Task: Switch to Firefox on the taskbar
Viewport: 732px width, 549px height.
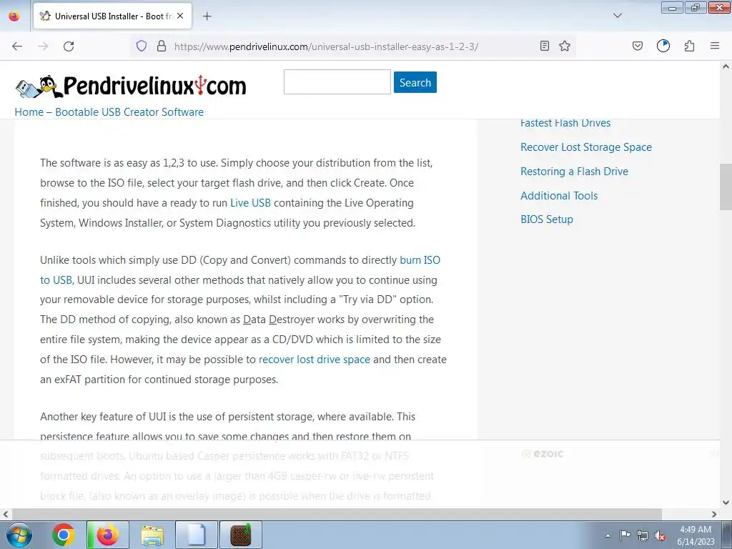Action: pos(108,535)
